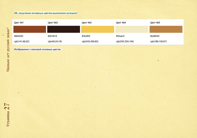The width and height of the screenshot is (197, 138).
Task: Click the page number Страница 27
Action: [x=7, y=115]
